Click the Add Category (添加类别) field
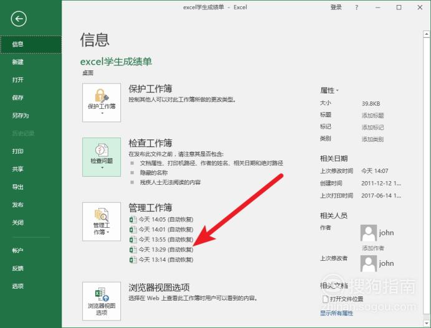This screenshot has height=328, width=431. pos(372,139)
